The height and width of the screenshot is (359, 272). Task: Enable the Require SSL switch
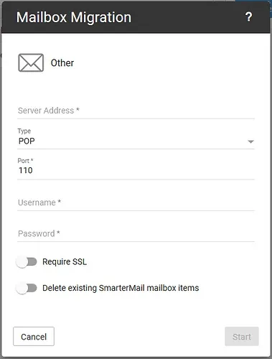click(x=27, y=262)
